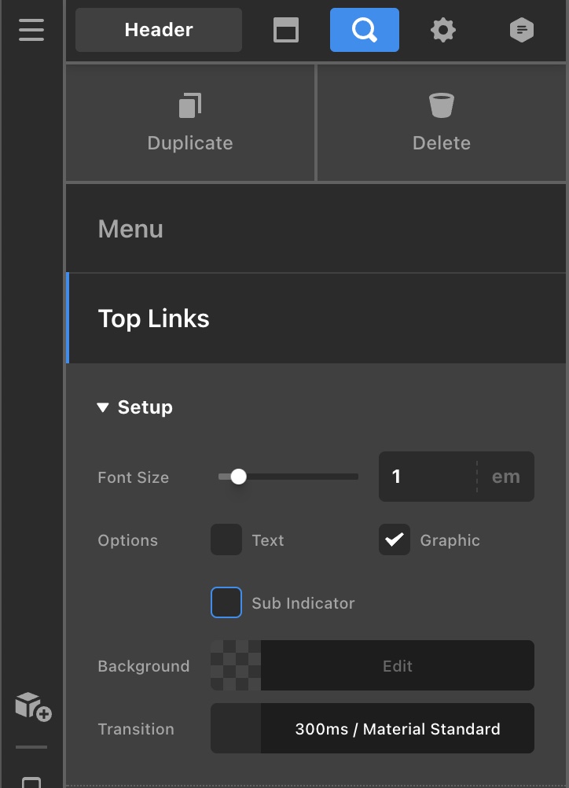Open the settings gear icon
The width and height of the screenshot is (569, 788).
click(443, 31)
